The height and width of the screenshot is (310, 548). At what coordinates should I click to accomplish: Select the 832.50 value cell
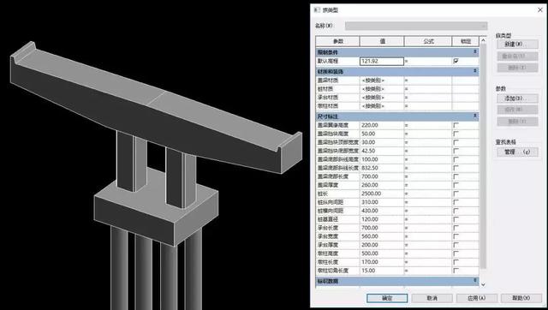pyautogui.click(x=382, y=168)
